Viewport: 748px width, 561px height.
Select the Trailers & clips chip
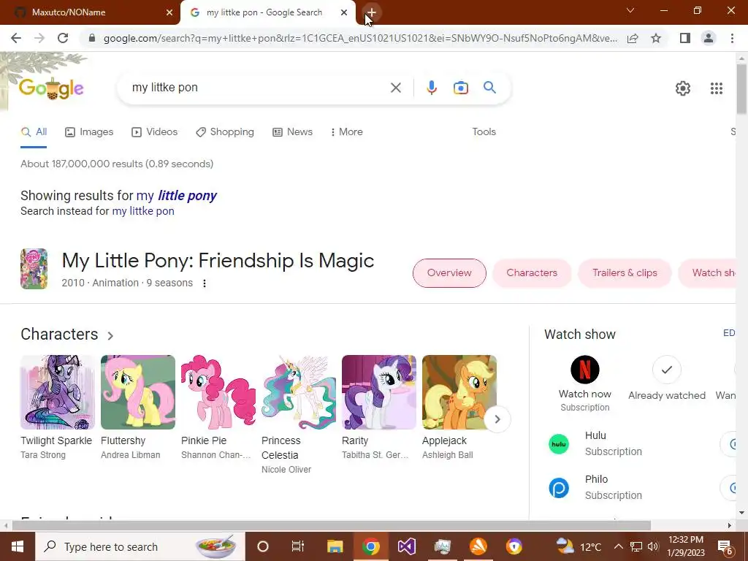pyautogui.click(x=625, y=273)
